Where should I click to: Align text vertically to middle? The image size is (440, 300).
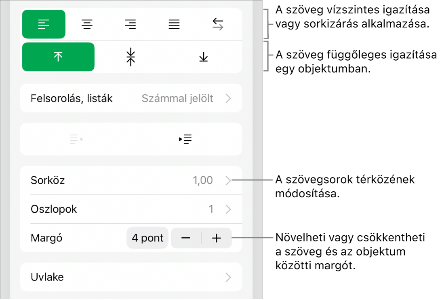(x=131, y=57)
